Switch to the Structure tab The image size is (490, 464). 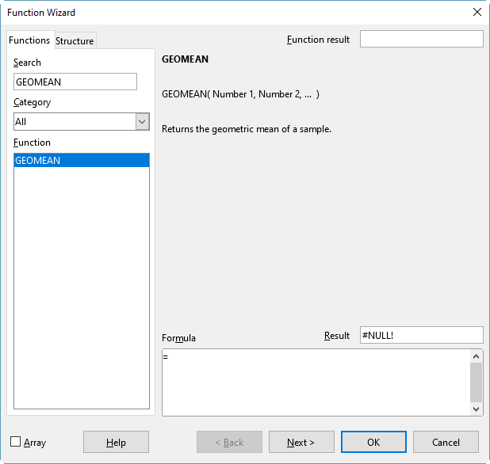(75, 41)
